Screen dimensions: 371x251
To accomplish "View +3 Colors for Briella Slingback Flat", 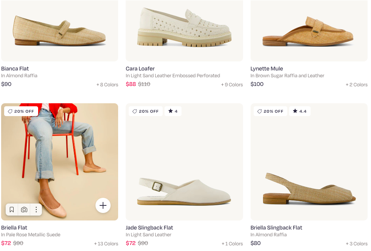I will tap(357, 244).
